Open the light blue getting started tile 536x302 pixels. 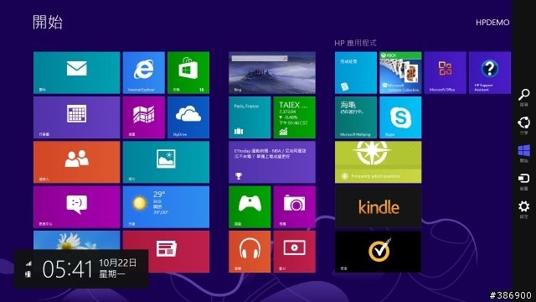pyautogui.click(x=356, y=73)
